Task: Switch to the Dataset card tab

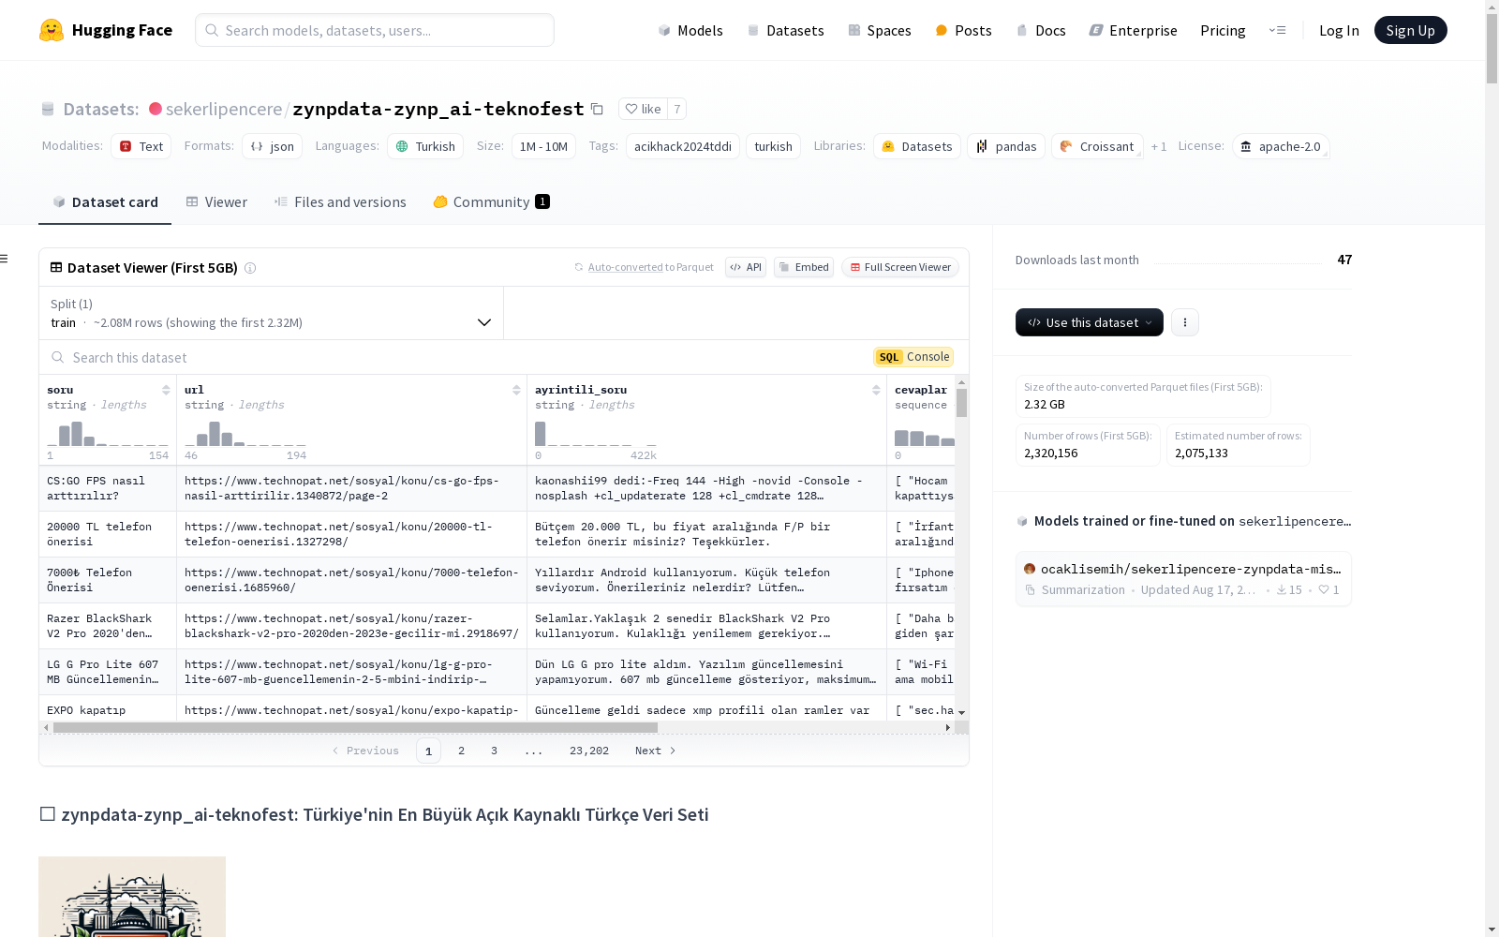Action: tap(105, 202)
